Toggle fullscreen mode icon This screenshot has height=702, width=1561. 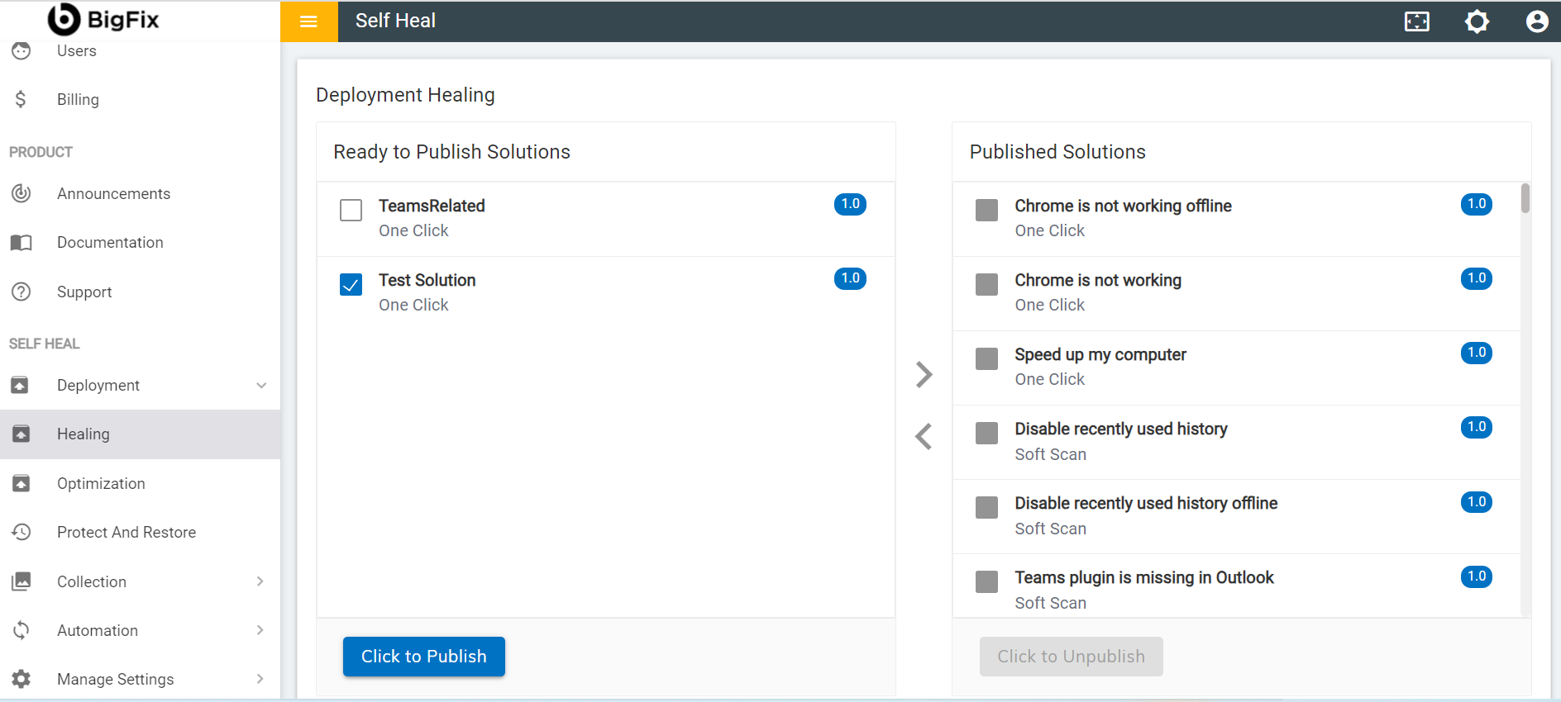tap(1416, 21)
